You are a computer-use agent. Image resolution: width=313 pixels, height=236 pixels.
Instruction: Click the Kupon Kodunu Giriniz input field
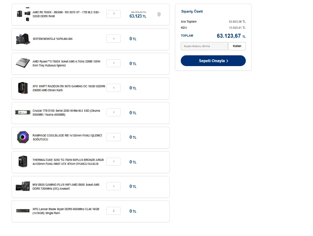click(x=204, y=46)
